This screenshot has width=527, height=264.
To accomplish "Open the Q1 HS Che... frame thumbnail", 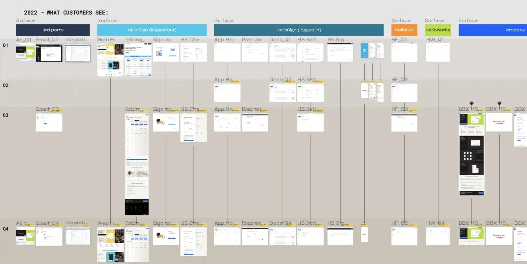I will pos(194,53).
